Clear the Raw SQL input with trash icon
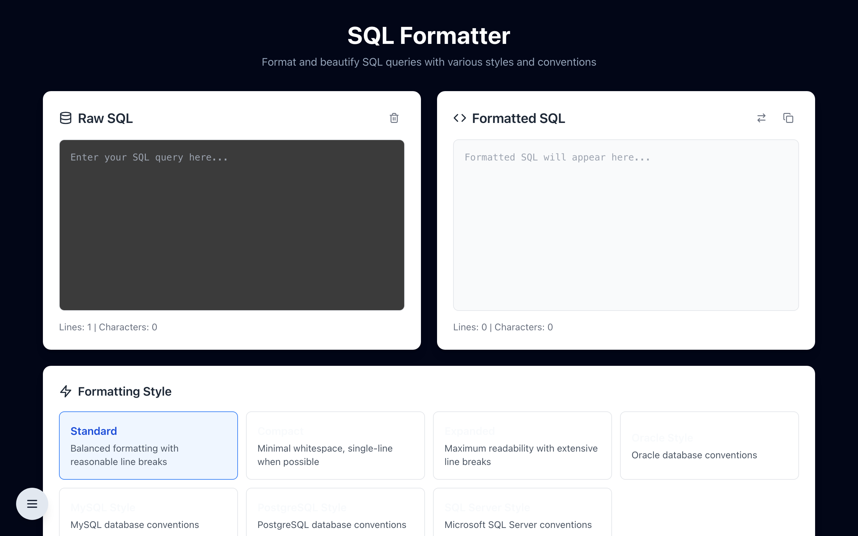 point(394,118)
